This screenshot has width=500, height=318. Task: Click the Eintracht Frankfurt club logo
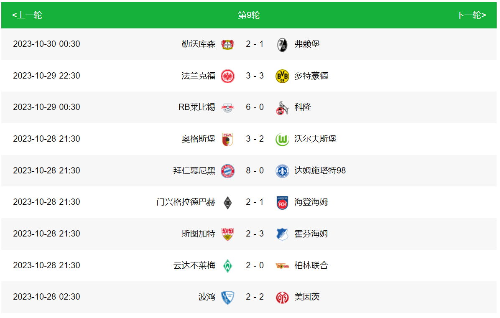227,76
